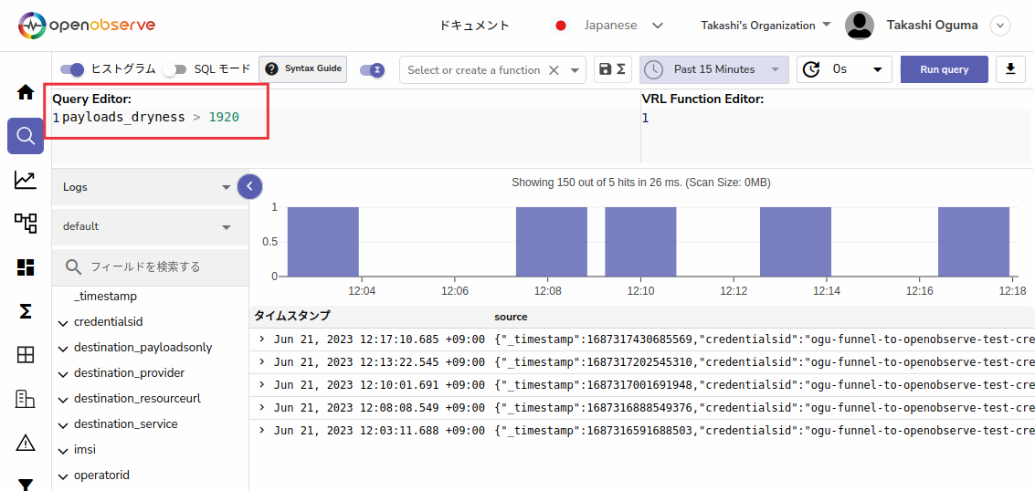
Task: Click into the VRL Function Editor area
Action: click(835, 135)
